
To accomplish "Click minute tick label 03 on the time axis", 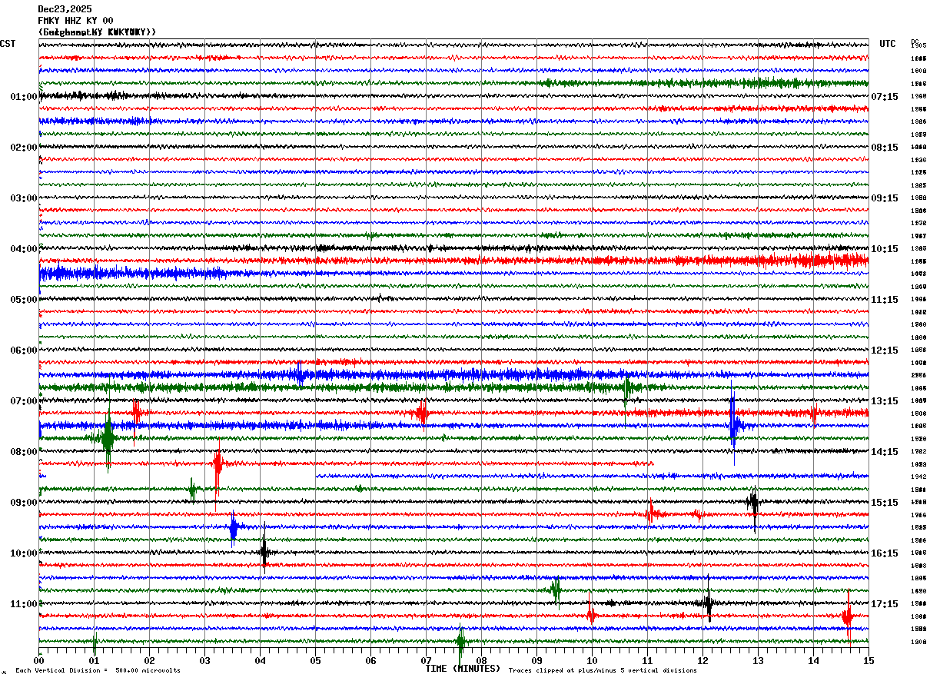I will [x=204, y=660].
